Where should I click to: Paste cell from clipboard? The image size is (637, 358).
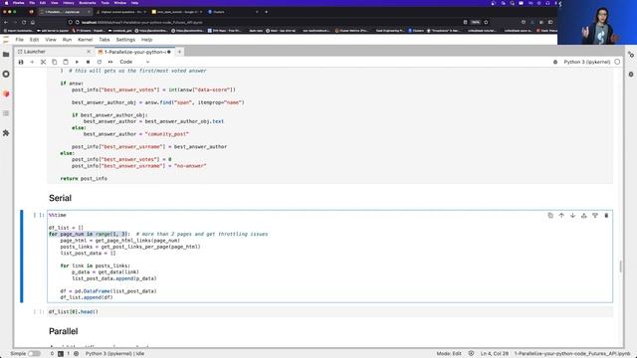(x=66, y=62)
